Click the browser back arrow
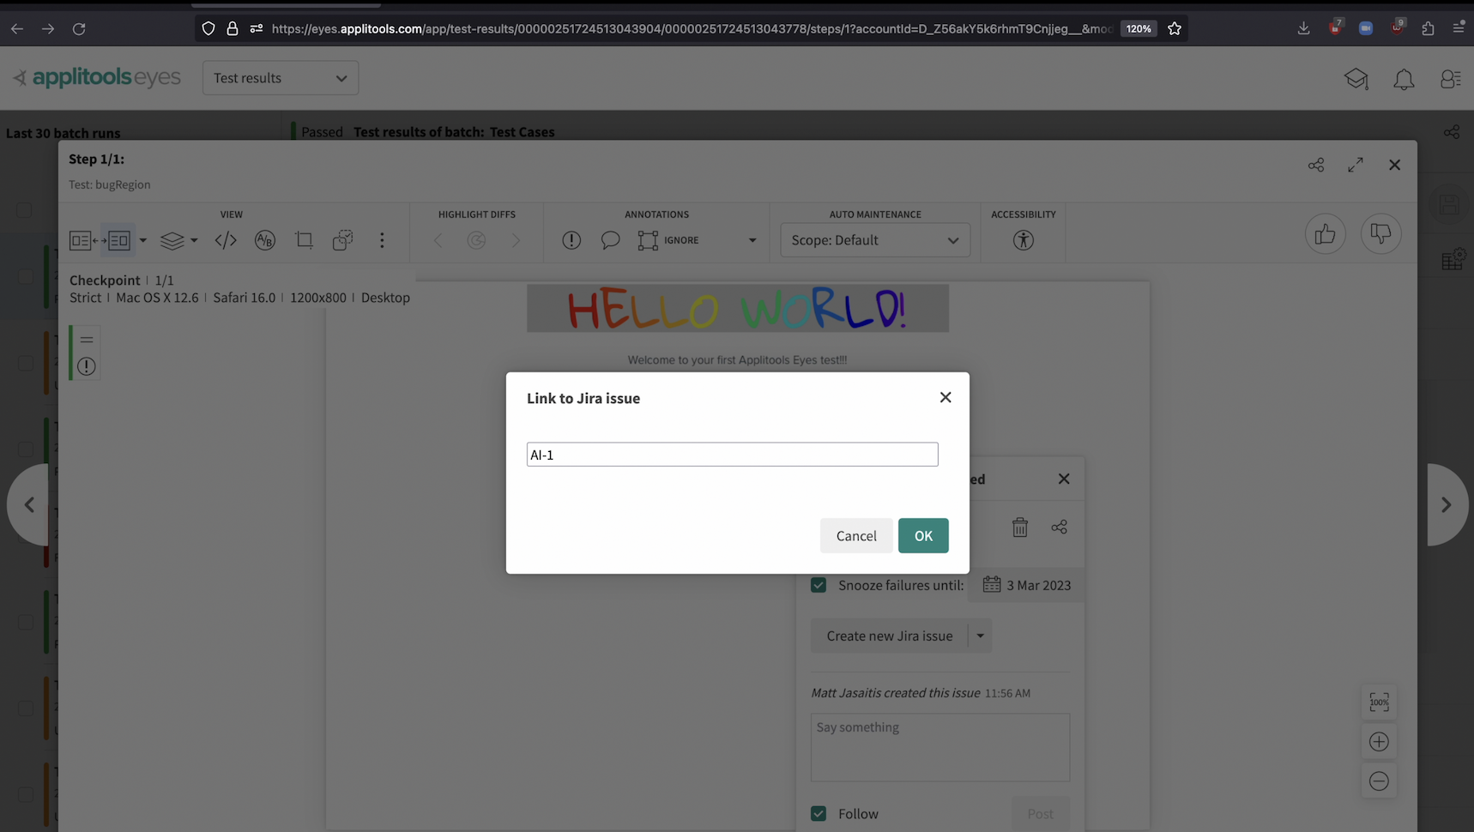 (x=17, y=28)
